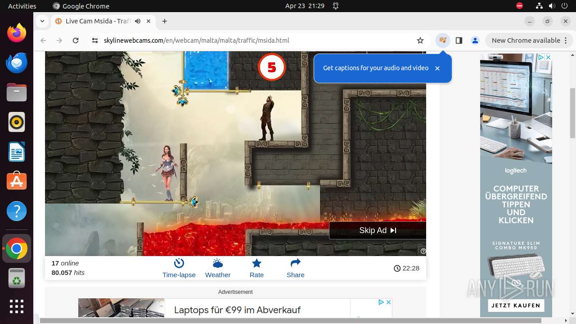The width and height of the screenshot is (576, 324).
Task: Open Firefox from the dock
Action: coord(17,33)
